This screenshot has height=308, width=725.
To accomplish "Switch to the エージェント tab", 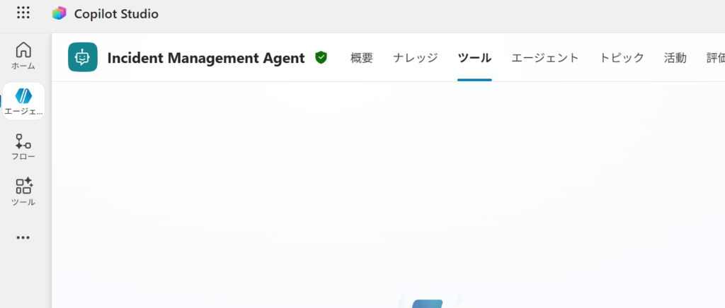I will [545, 58].
